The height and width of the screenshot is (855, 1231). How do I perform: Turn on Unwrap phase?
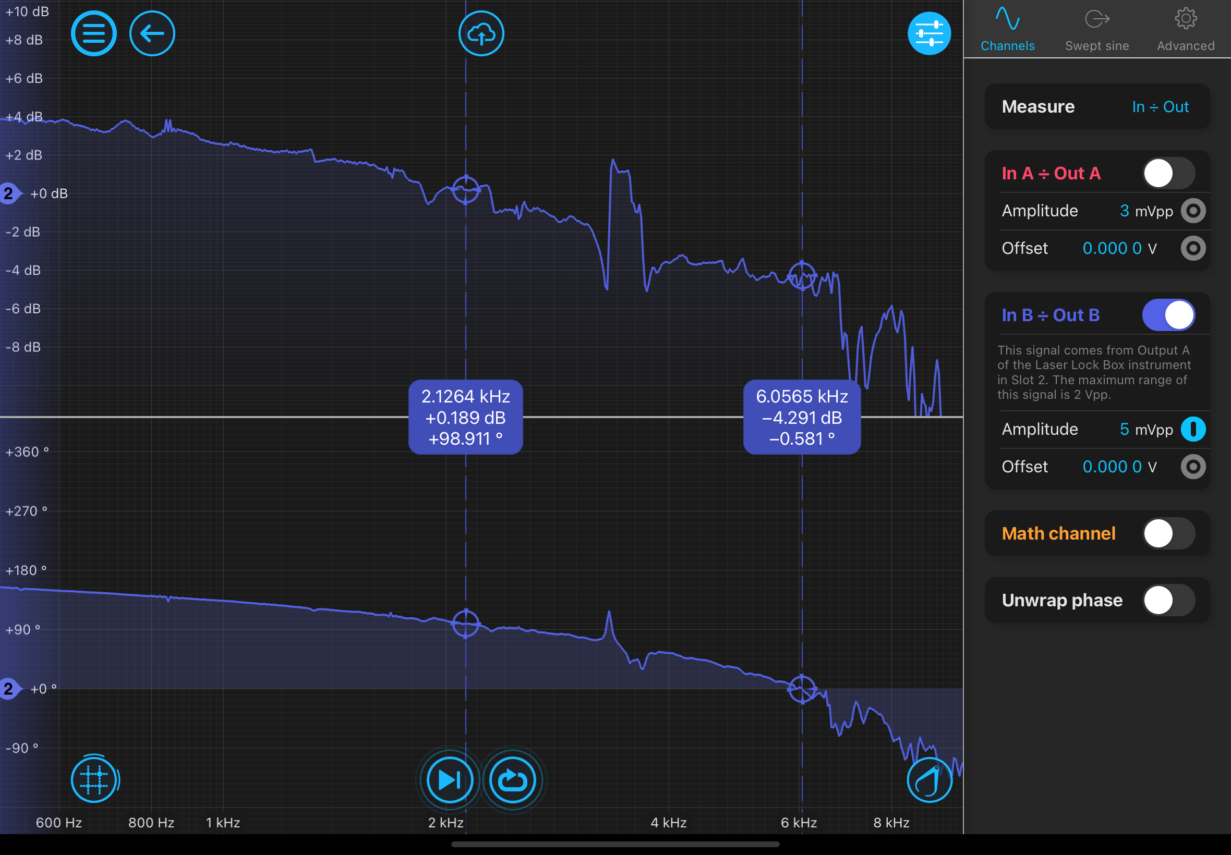(x=1168, y=600)
